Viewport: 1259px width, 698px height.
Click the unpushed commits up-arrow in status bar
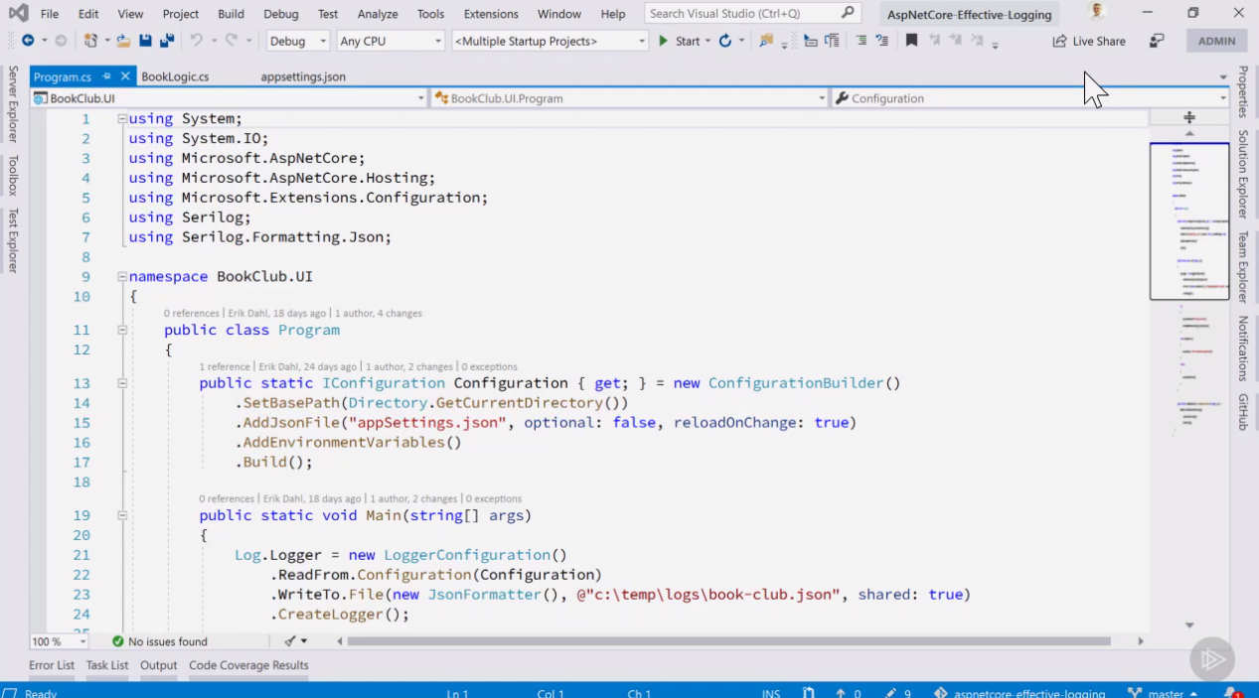pyautogui.click(x=841, y=693)
